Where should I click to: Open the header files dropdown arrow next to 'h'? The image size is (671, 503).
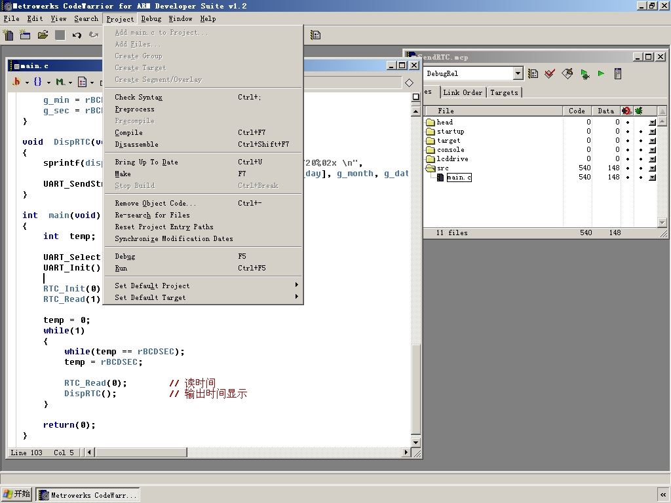click(27, 82)
